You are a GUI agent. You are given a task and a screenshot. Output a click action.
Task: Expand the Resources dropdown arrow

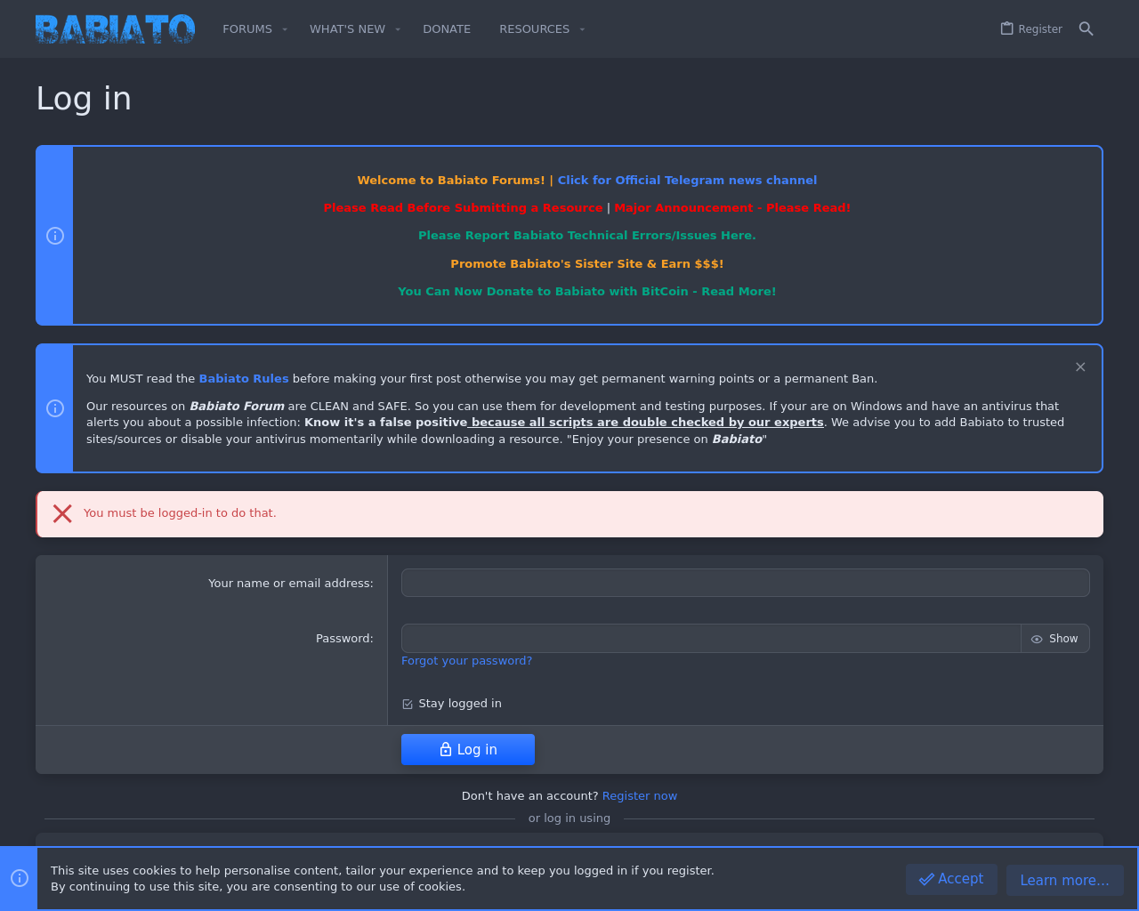click(582, 29)
